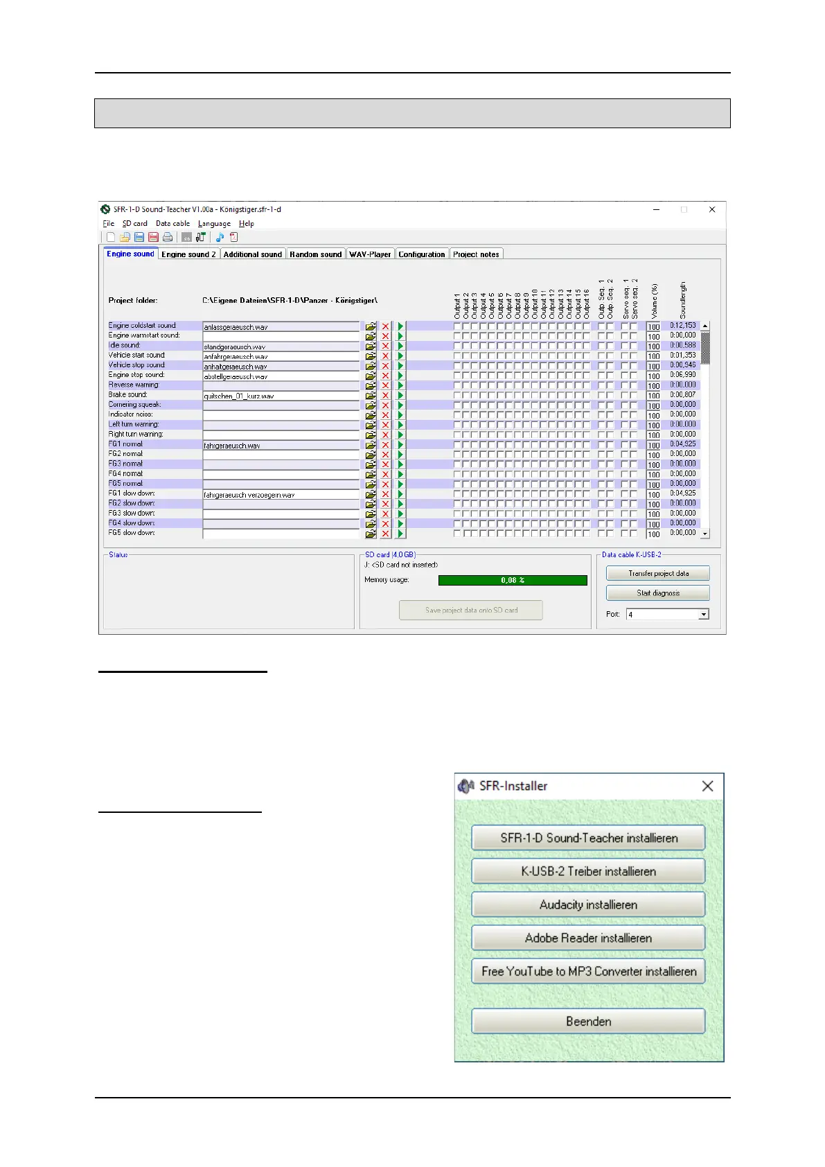This screenshot has height=1167, width=825.
Task: Delete the Brake sound file
Action: [x=386, y=396]
